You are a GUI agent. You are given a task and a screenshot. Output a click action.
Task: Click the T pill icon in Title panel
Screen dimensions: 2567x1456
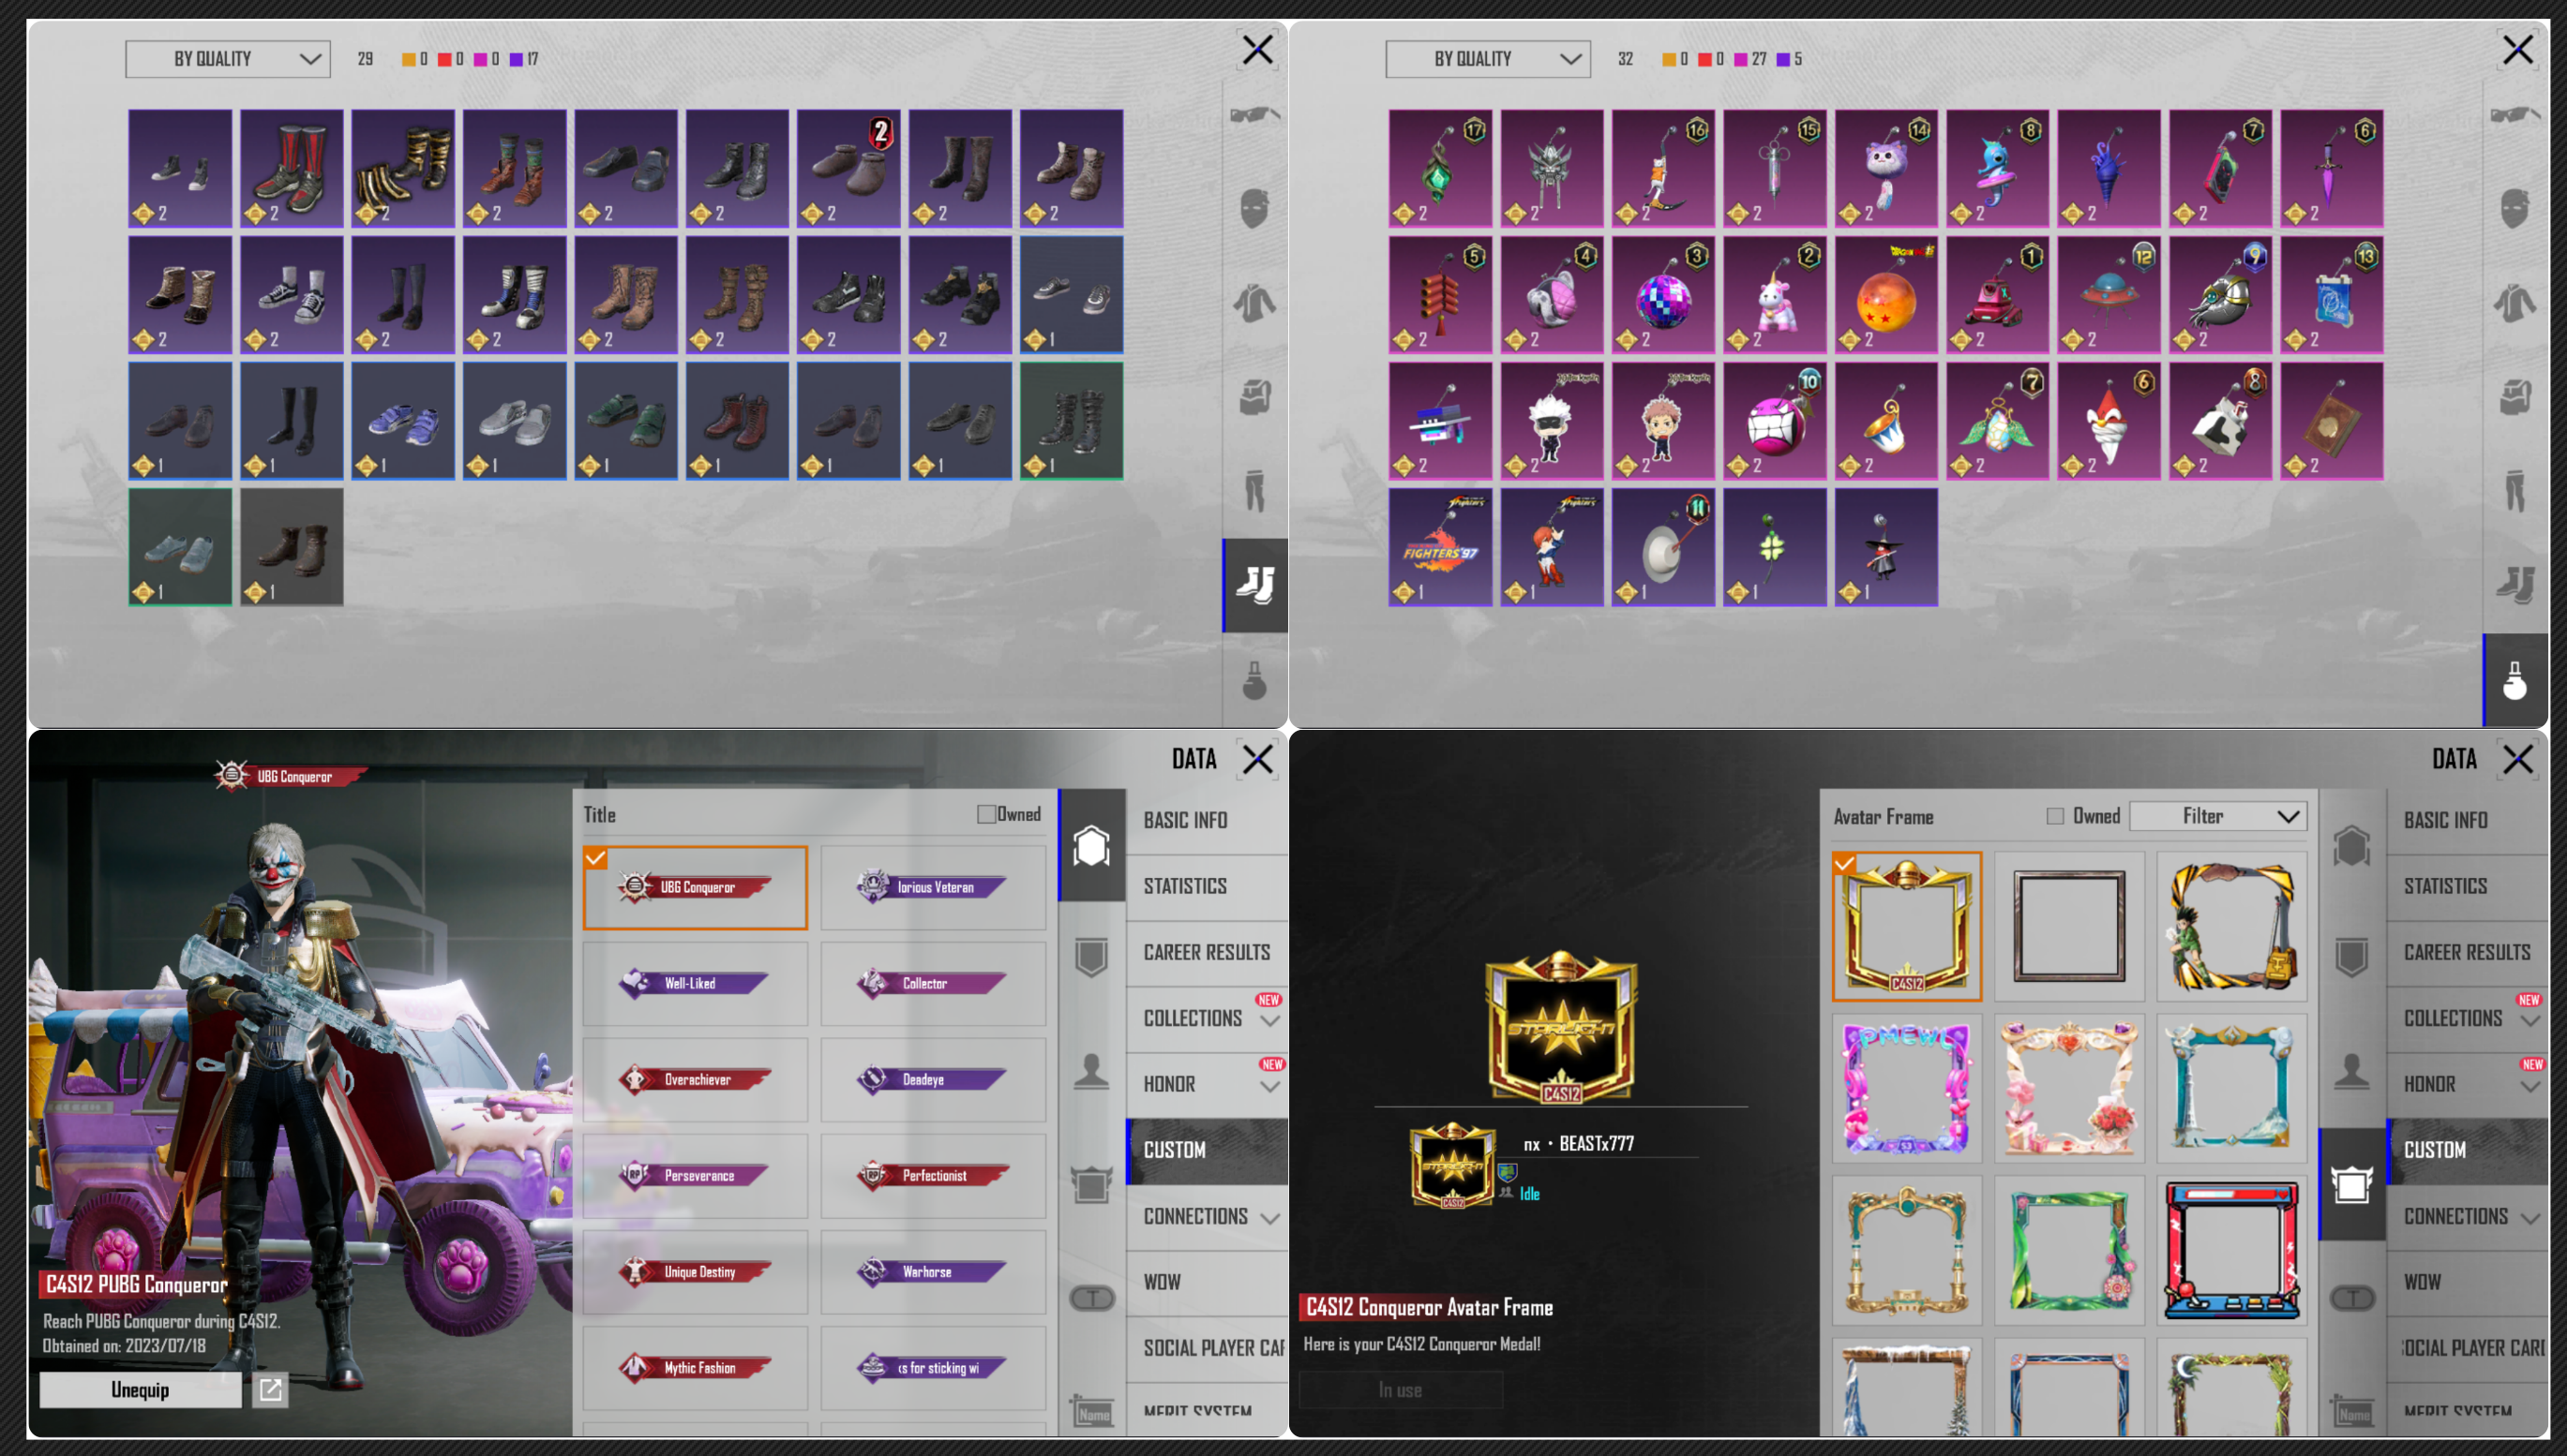[x=1091, y=1299]
